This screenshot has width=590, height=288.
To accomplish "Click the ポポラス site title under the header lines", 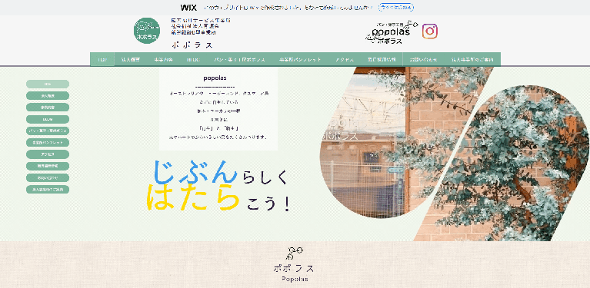I will coord(192,45).
